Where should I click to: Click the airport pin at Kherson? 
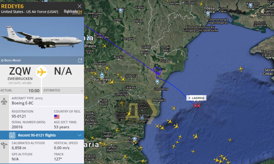pyautogui.click(x=250, y=5)
